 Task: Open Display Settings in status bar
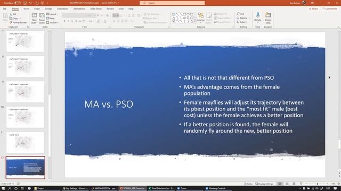(x=264, y=184)
